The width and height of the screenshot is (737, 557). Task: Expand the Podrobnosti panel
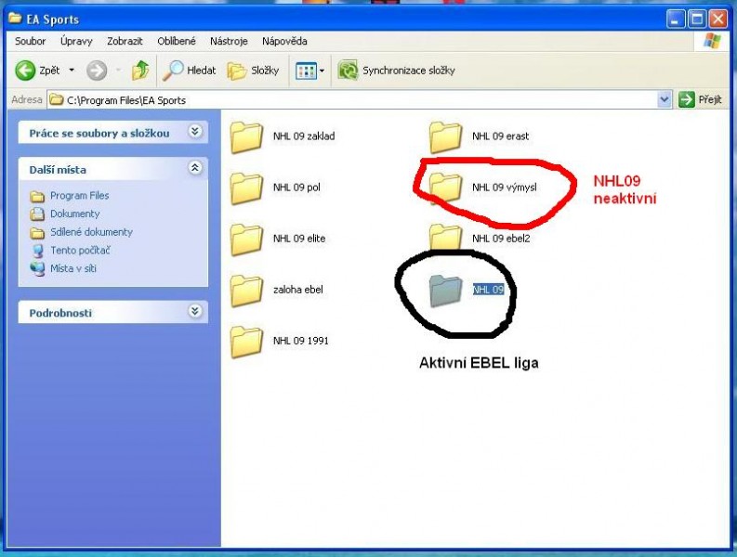[195, 311]
